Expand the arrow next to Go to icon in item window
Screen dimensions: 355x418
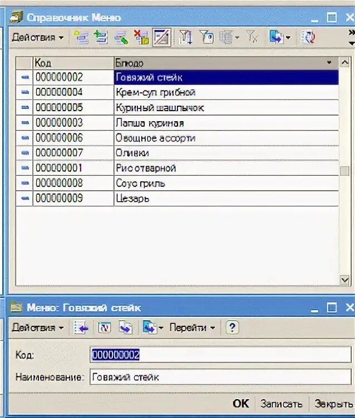[x=161, y=328]
